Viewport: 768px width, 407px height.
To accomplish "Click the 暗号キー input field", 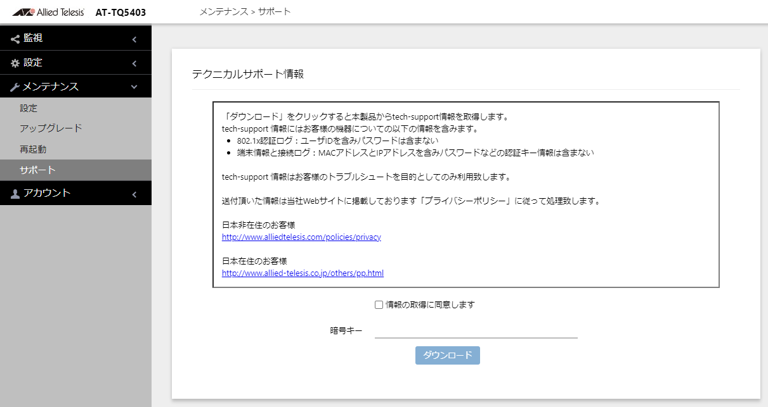I will 476,330.
